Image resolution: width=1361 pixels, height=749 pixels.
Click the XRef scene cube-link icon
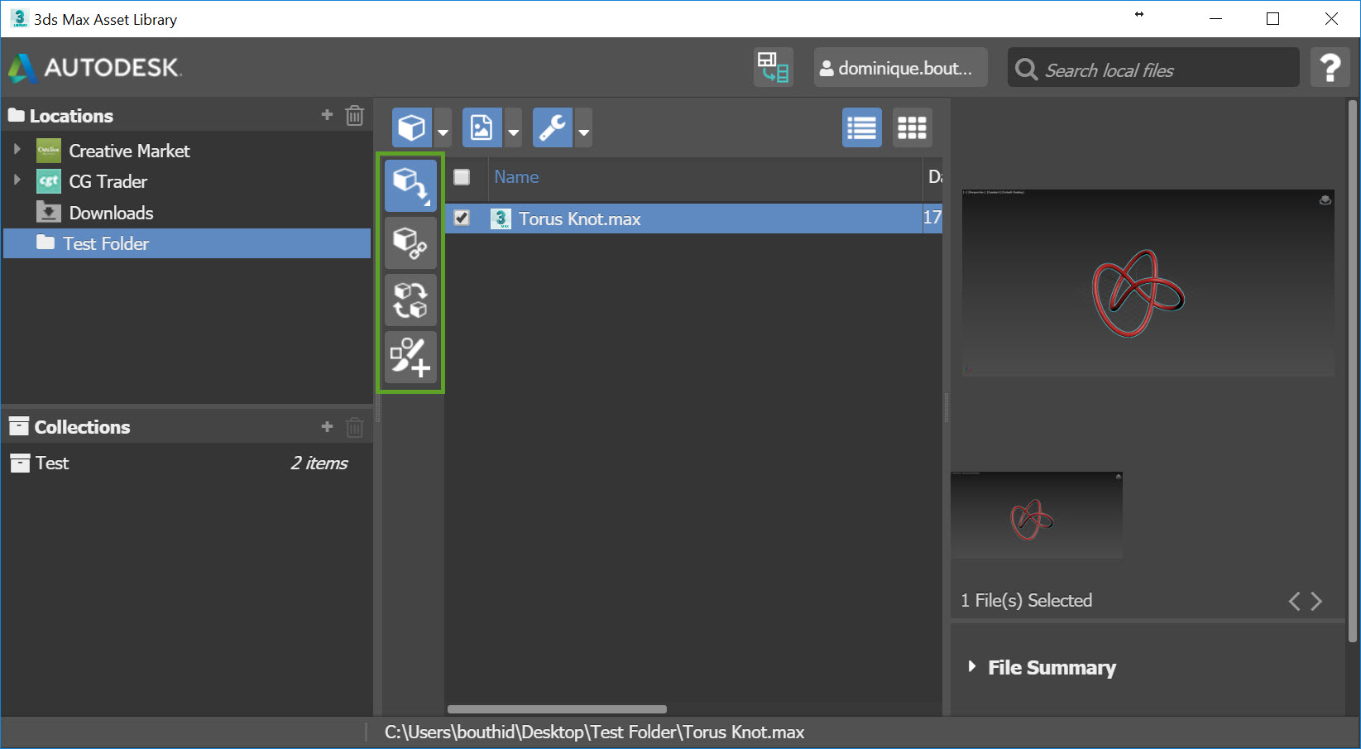[410, 242]
